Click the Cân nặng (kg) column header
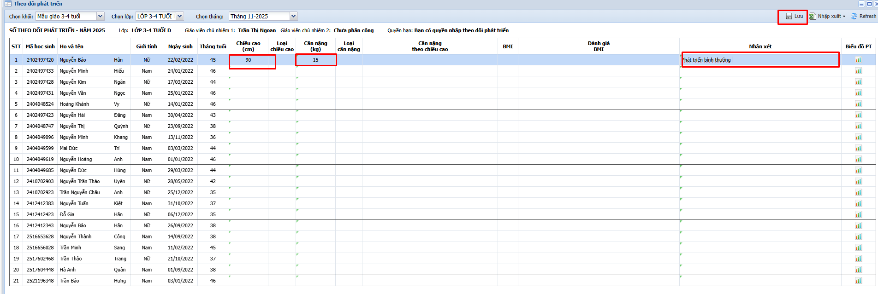 coord(315,46)
